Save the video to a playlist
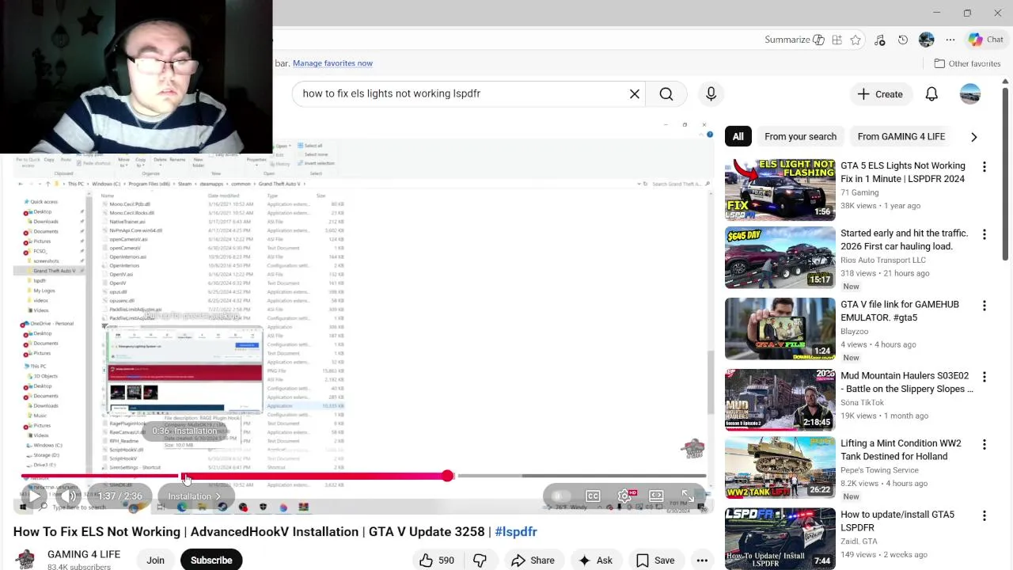This screenshot has height=570, width=1013. tap(655, 560)
